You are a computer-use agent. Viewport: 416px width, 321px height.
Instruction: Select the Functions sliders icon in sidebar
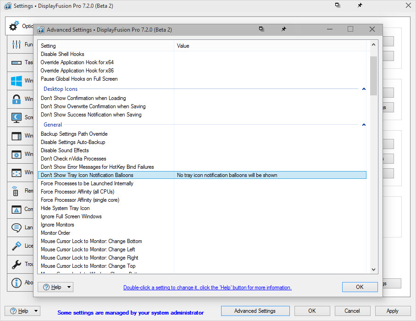[17, 44]
